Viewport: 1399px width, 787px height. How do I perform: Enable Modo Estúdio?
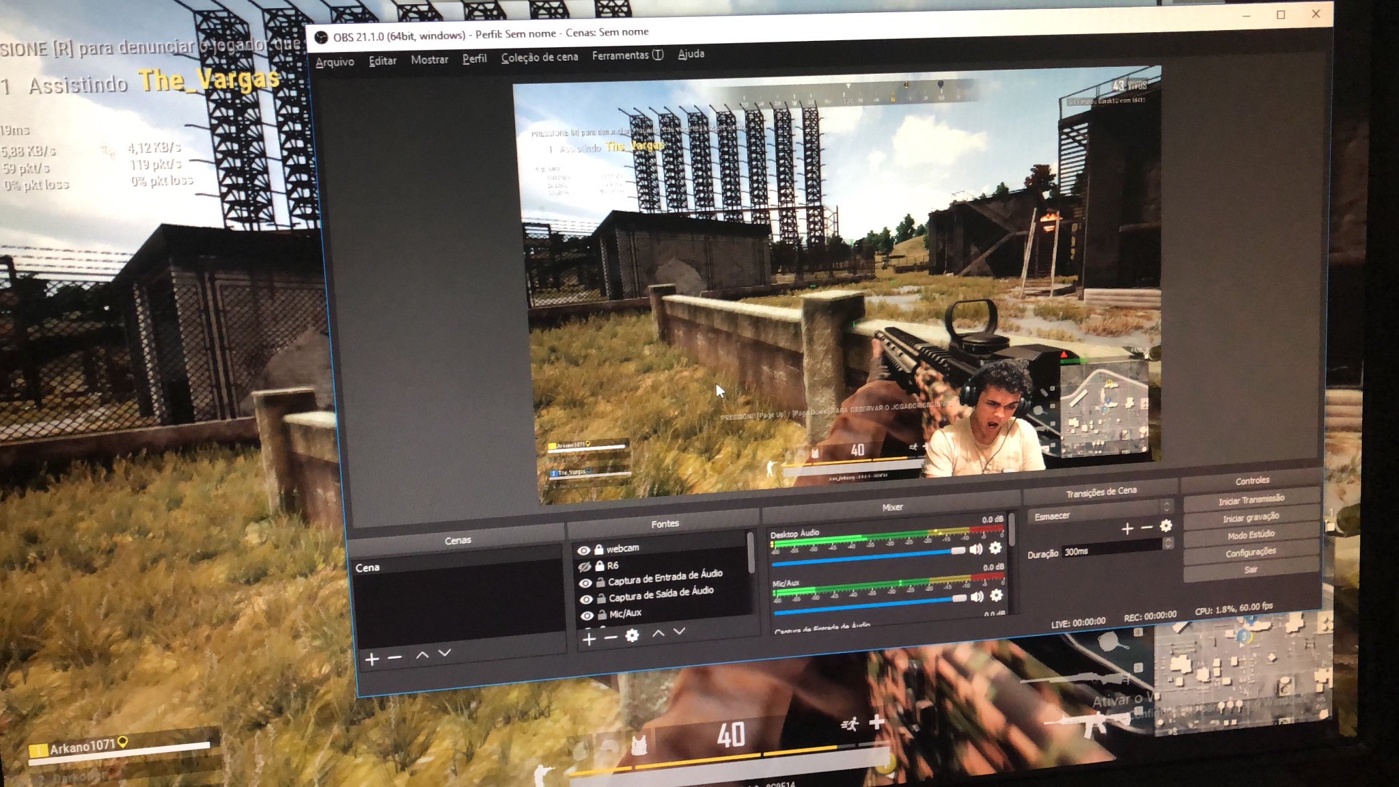tap(1251, 535)
